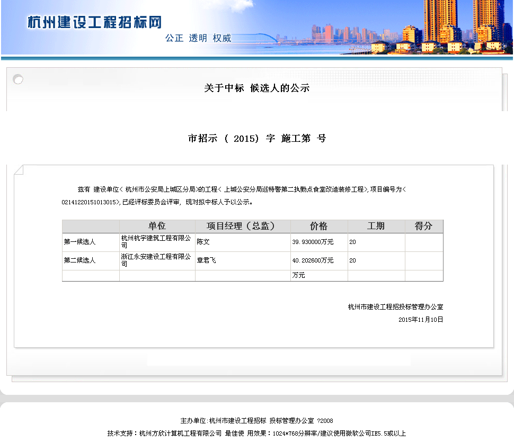This screenshot has height=443, width=514.
Task: Click the price 39.930000万元
Action: pos(313,242)
